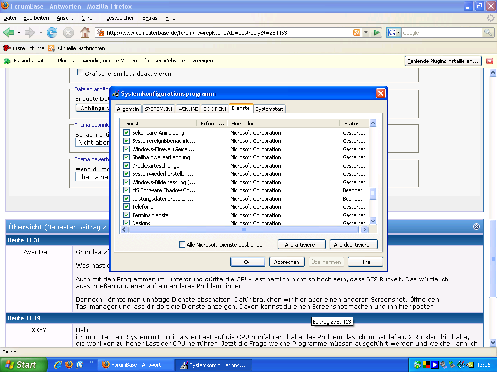Open the forward button history dropdown

41,32
